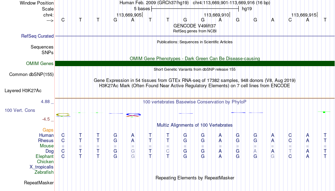Click the 5 bases scale text
335x191 pixels.
click(142, 9)
